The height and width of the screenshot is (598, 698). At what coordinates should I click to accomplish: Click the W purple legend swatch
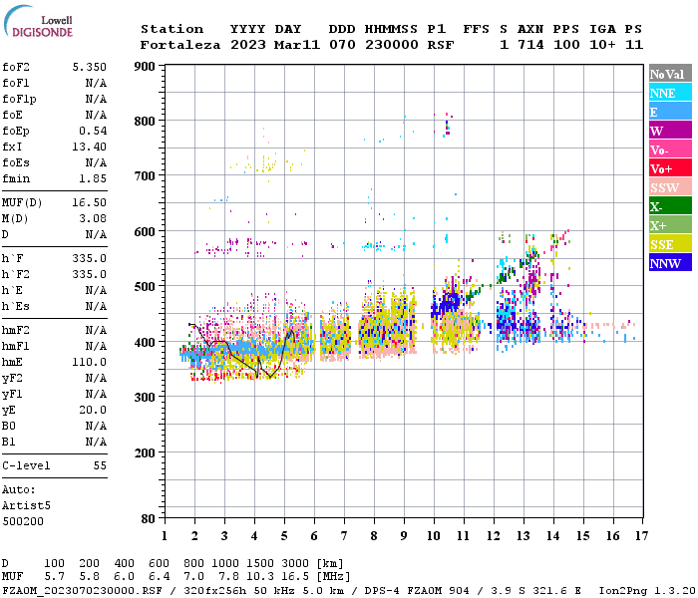(x=670, y=131)
